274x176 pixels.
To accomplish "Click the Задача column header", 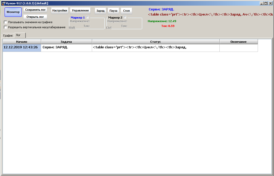I will 66,42.
